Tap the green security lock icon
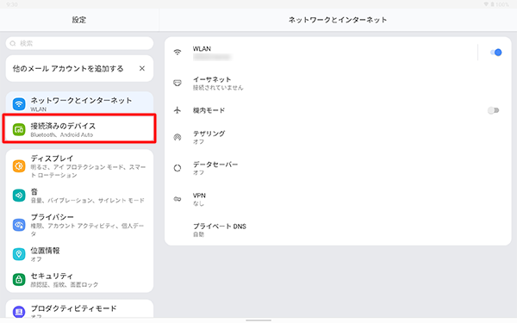 click(x=19, y=279)
